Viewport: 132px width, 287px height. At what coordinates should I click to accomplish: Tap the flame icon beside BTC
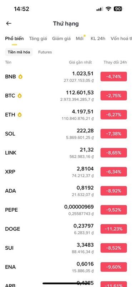[x=20, y=95]
